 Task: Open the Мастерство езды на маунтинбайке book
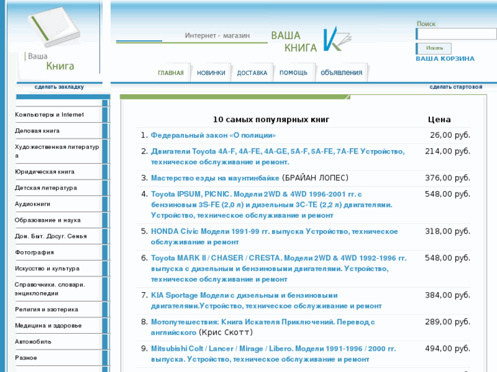tap(215, 178)
